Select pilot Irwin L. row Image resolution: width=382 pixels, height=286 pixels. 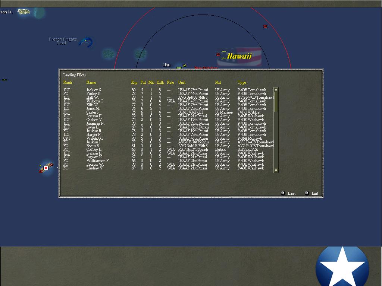coord(168,127)
